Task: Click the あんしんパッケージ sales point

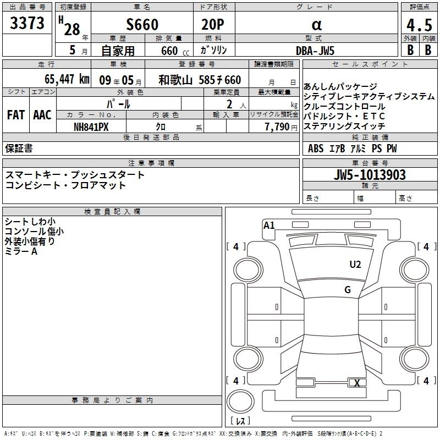Action: (340, 86)
